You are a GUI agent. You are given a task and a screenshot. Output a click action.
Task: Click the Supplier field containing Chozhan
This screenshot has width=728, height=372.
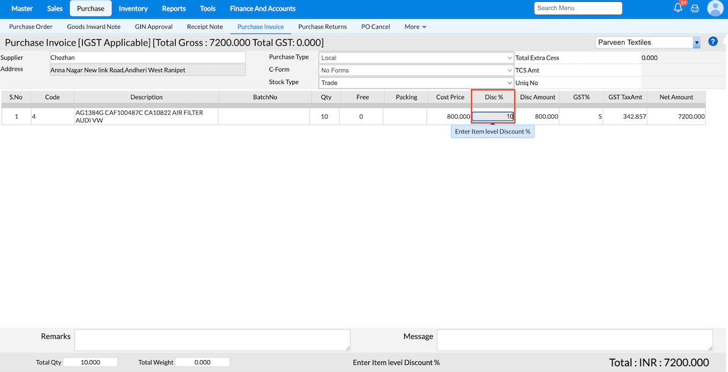point(147,57)
